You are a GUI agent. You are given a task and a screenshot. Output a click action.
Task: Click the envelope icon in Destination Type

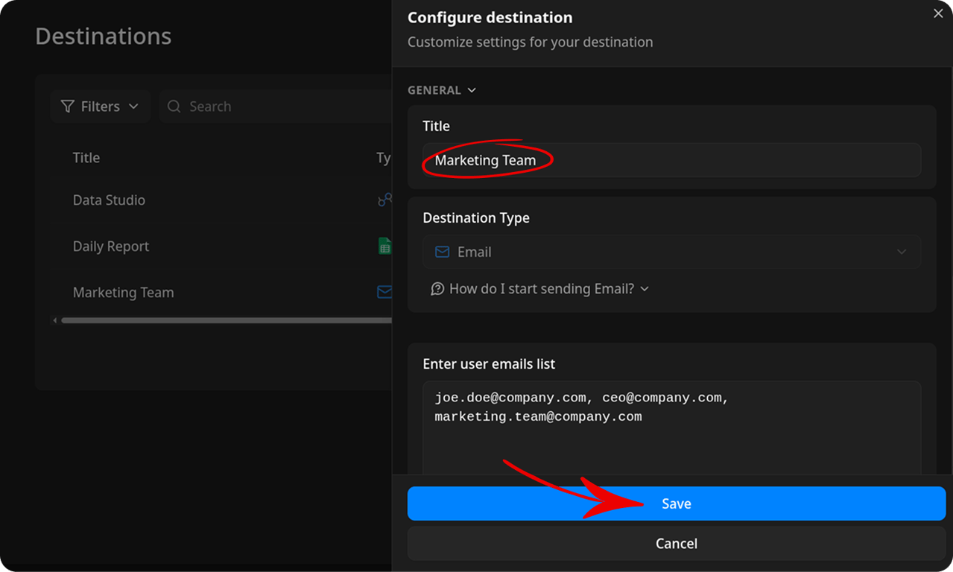tap(442, 252)
